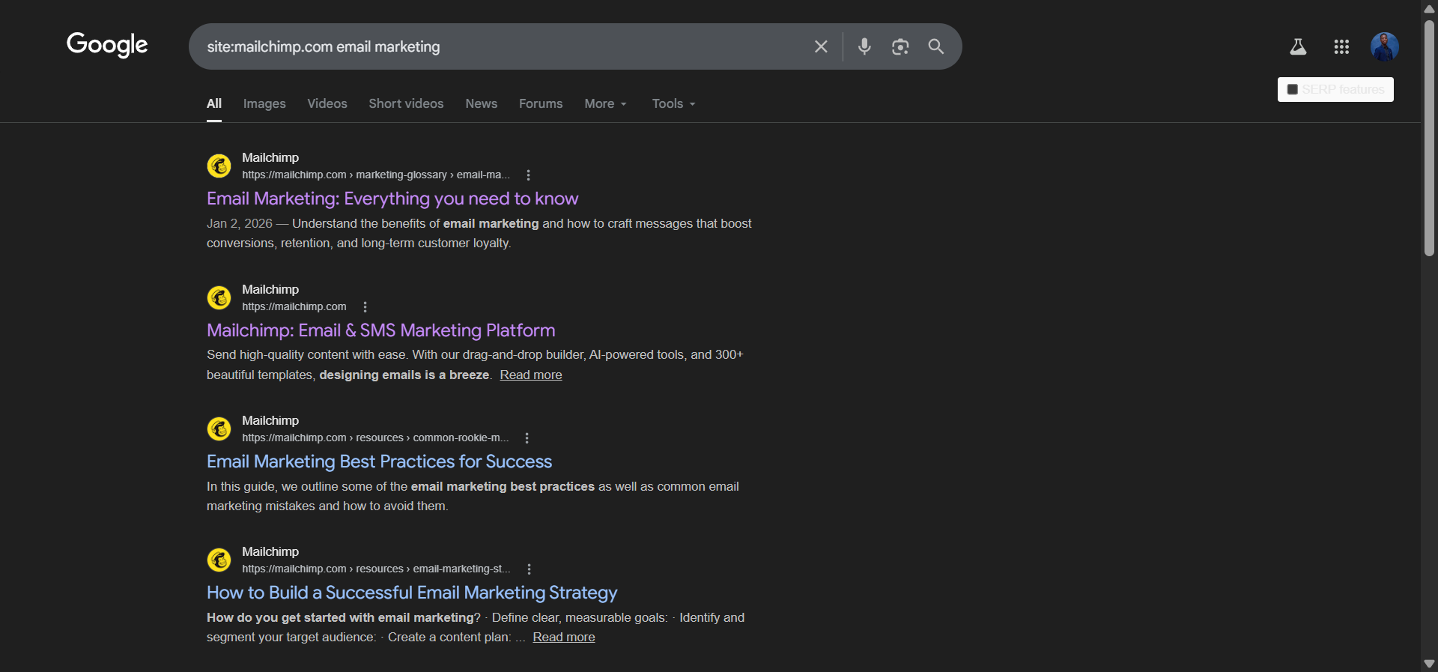Open Google account profile avatar
Viewport: 1438px width, 672px height.
tap(1385, 46)
